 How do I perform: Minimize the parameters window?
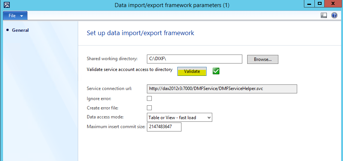click(x=308, y=4)
